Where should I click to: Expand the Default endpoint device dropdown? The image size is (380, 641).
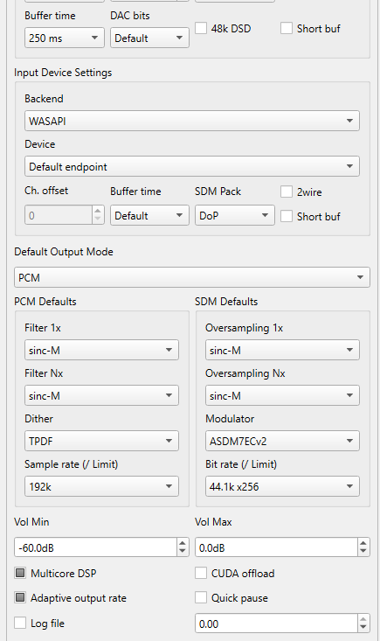point(192,166)
